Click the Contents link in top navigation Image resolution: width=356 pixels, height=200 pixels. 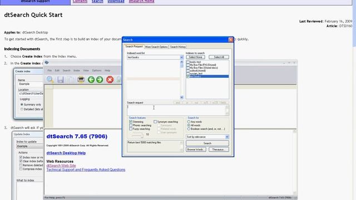80,1
